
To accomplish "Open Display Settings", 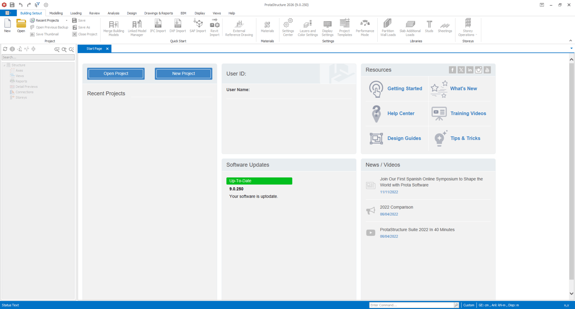I will 327,28.
